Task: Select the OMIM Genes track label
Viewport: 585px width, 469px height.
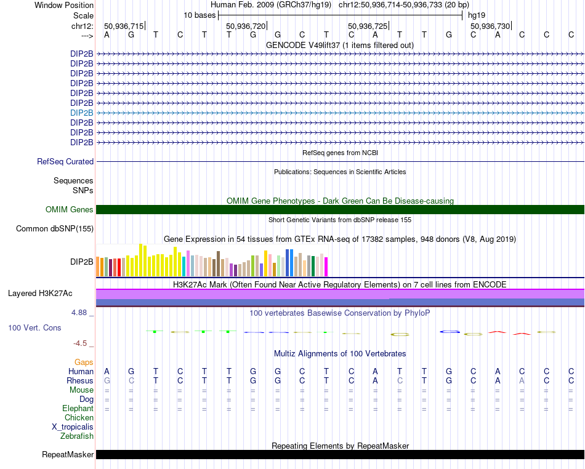Action: click(69, 209)
